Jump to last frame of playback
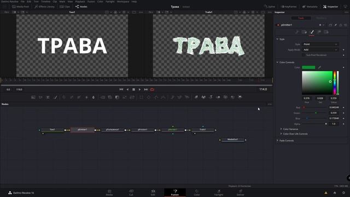 coord(146,89)
